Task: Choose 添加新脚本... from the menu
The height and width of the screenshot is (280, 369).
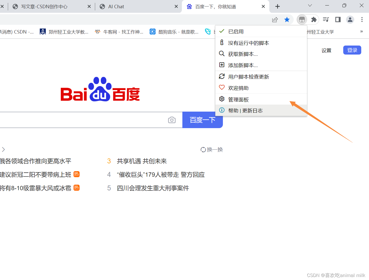Action: click(261, 65)
